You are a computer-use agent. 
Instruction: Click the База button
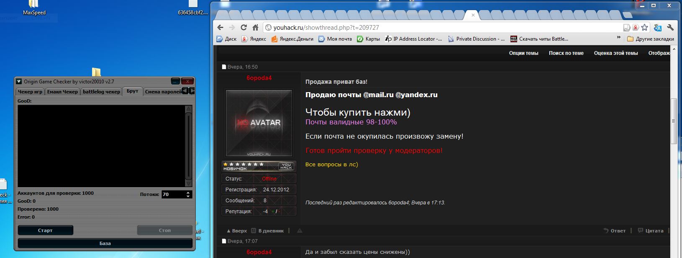tap(105, 243)
